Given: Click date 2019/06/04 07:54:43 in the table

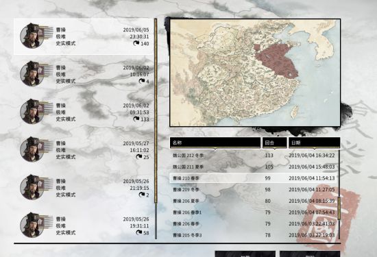Looking at the screenshot, I should coord(312,212).
